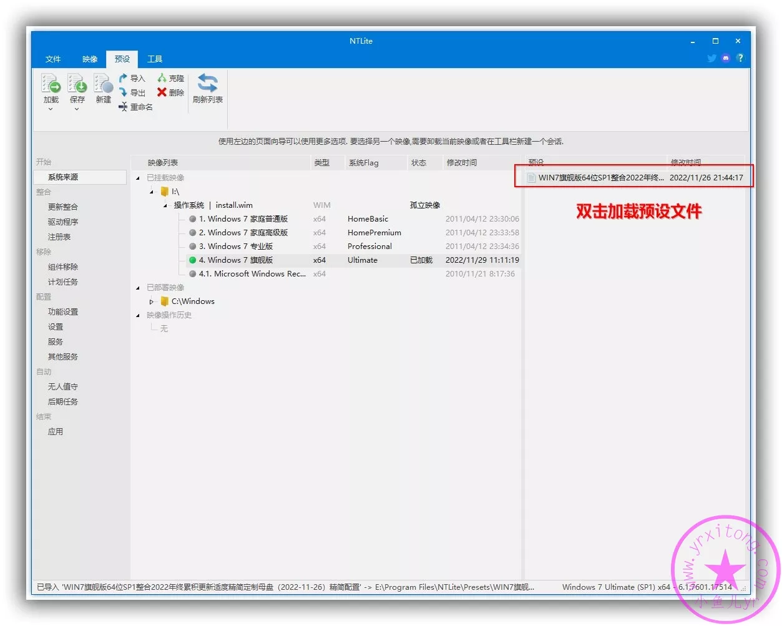Viewport: 782px width, 626px height.
Task: Switch to the 工具 ribbon tab
Action: click(155, 59)
